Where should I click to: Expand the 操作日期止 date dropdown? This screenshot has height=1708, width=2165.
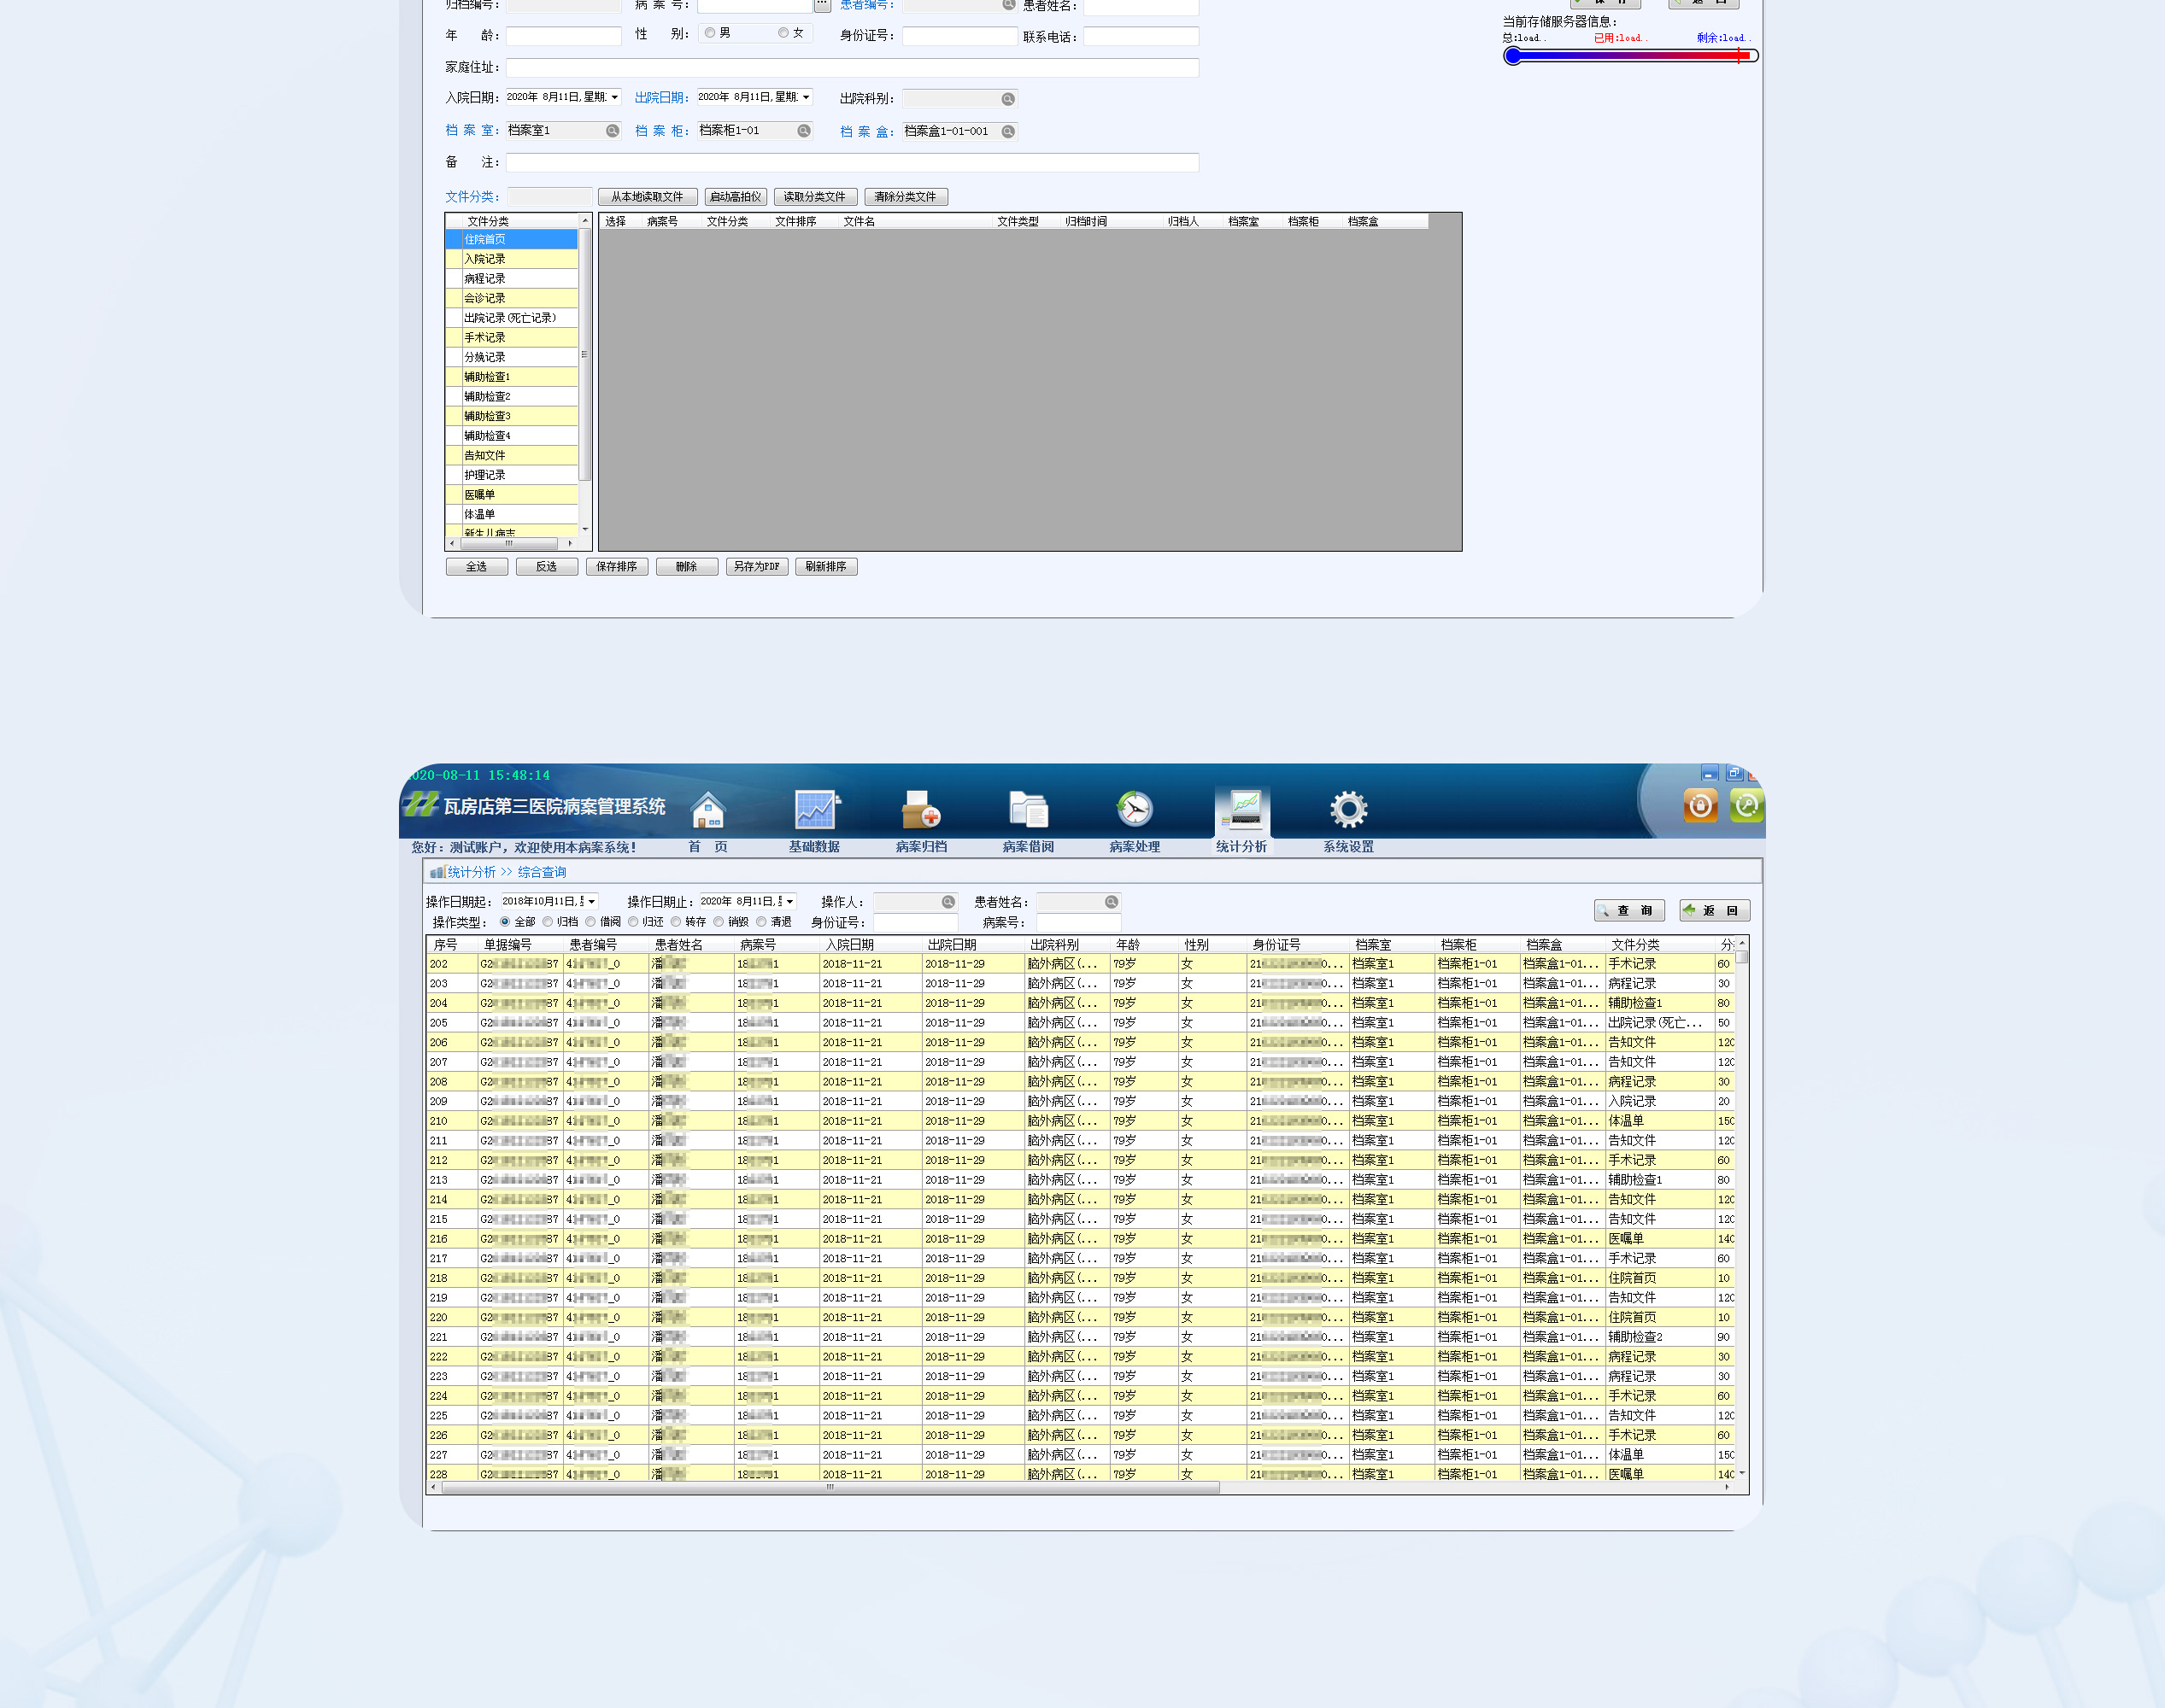(x=789, y=902)
